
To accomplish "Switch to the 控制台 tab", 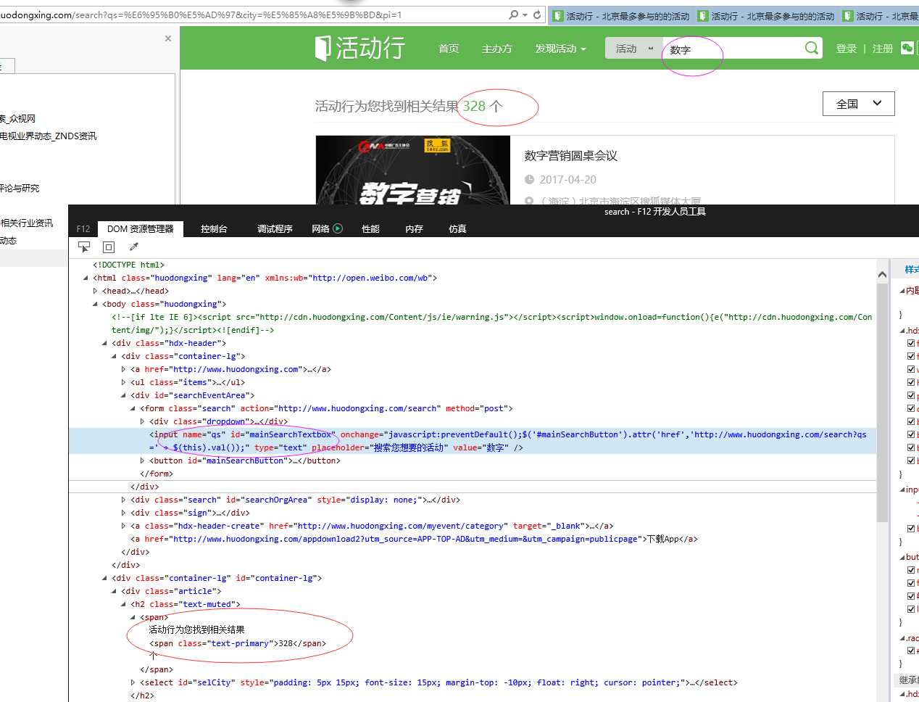I will [x=214, y=228].
